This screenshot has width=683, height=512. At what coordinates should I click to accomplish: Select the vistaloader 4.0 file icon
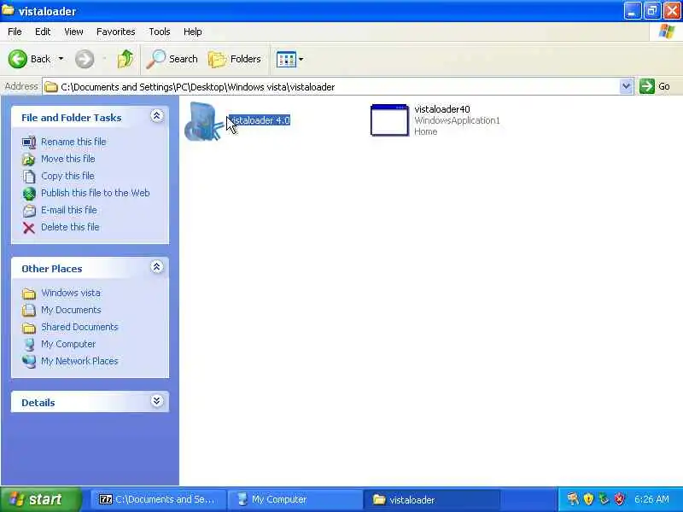point(204,121)
